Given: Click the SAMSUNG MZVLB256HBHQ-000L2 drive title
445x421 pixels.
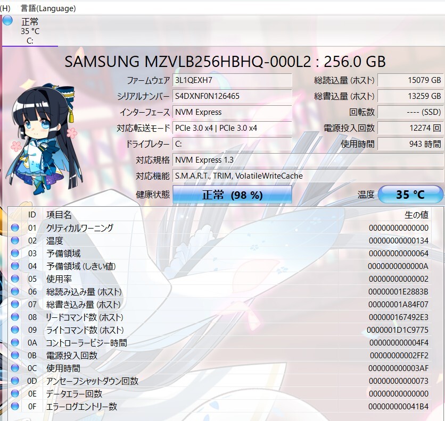Looking at the screenshot, I should [225, 62].
